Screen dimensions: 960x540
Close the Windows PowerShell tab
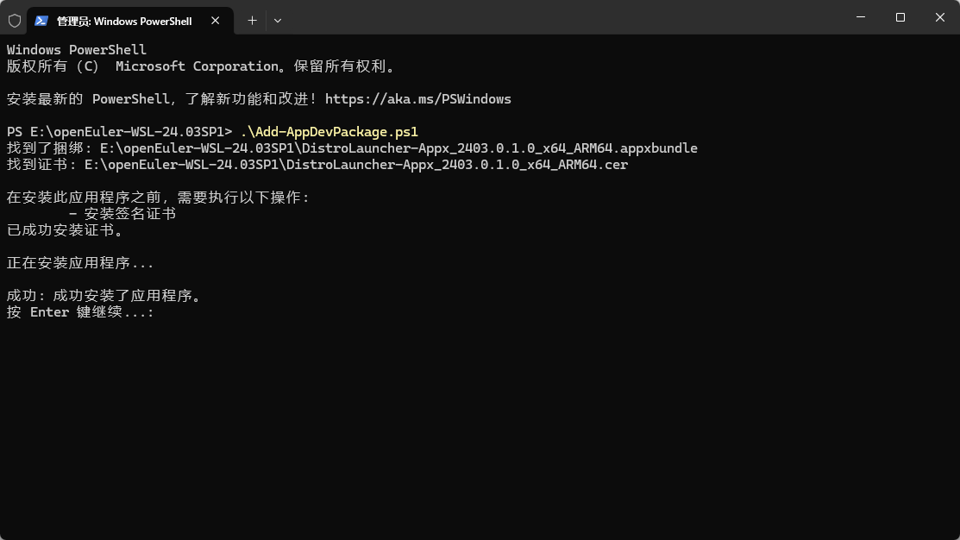[x=216, y=21]
